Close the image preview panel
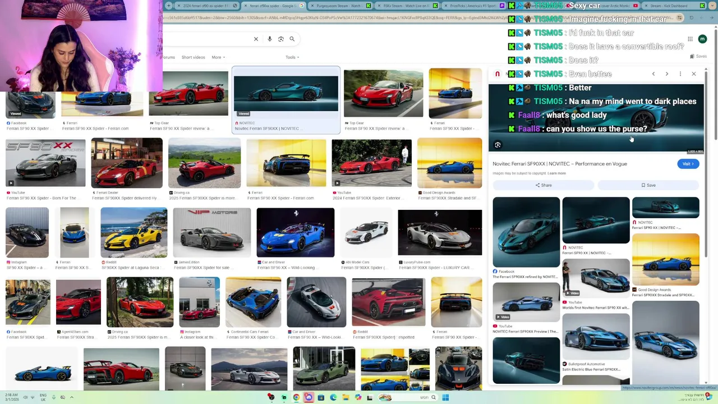The image size is (718, 404). 694,74
